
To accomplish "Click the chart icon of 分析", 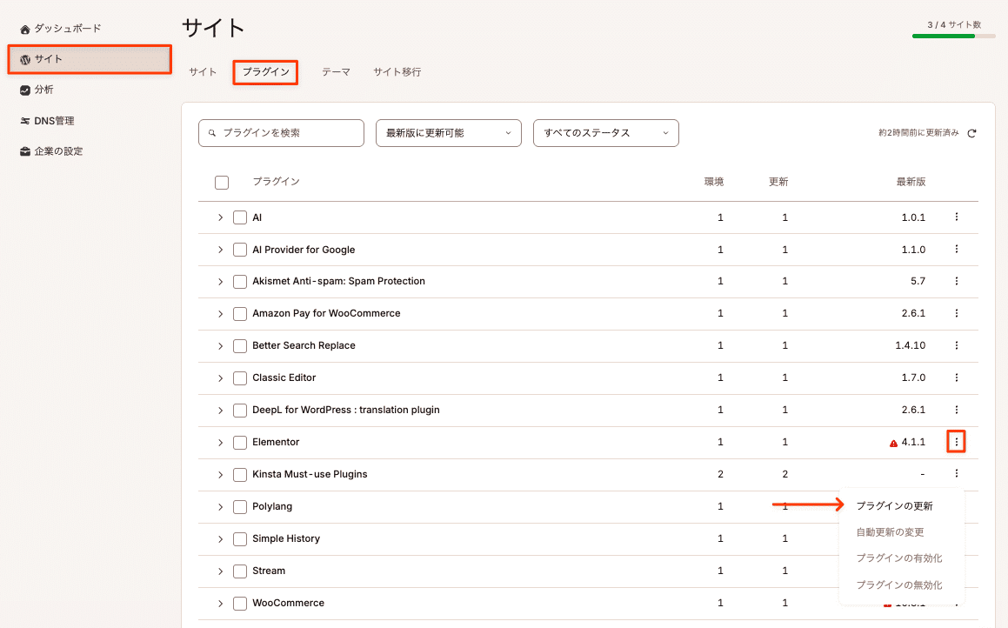I will point(25,90).
